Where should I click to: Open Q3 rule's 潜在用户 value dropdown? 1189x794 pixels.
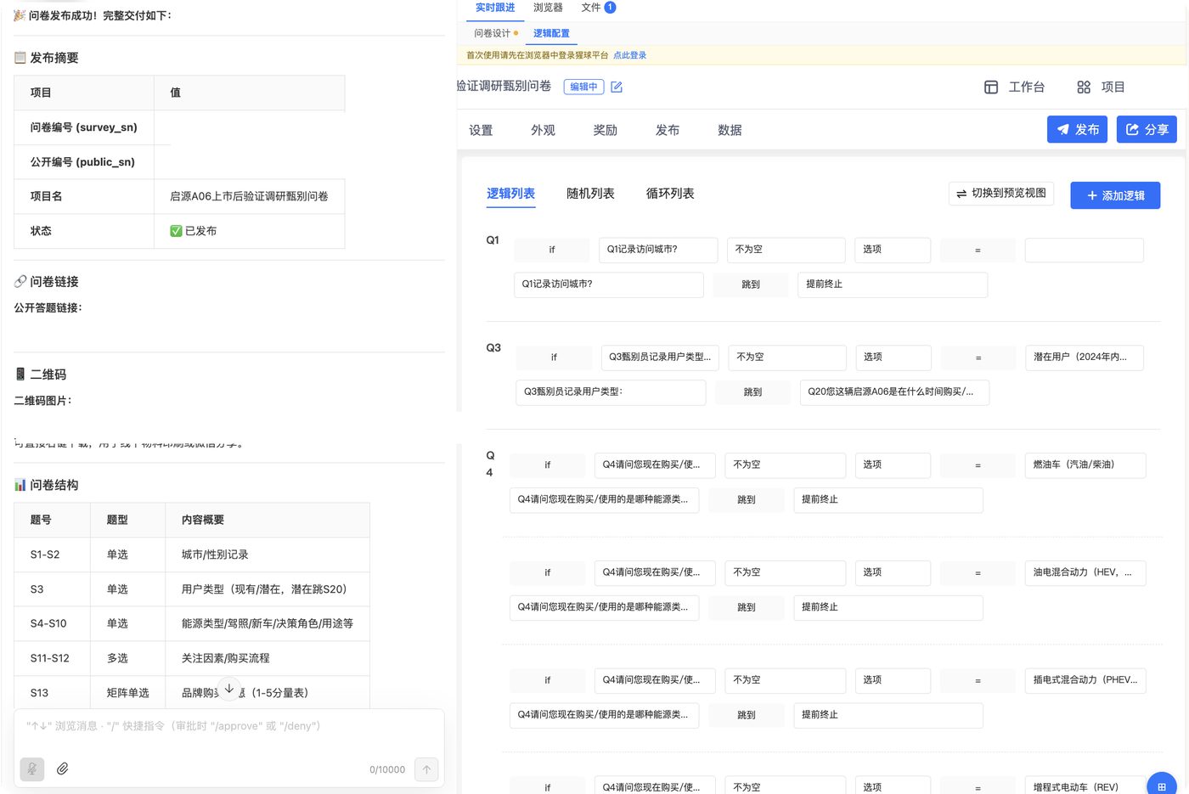pyautogui.click(x=1084, y=358)
